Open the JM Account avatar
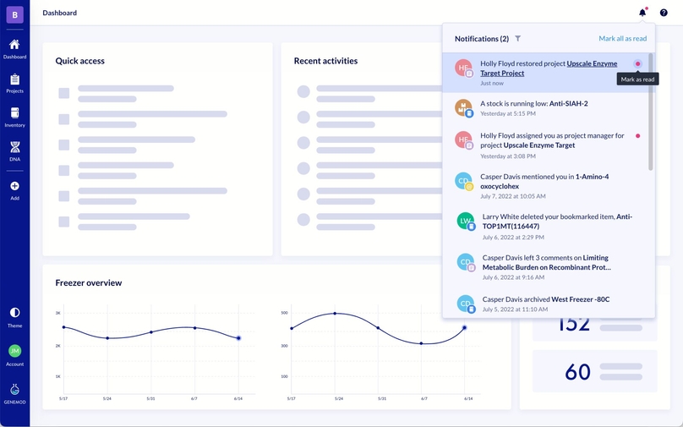The height and width of the screenshot is (427, 683). 14,351
